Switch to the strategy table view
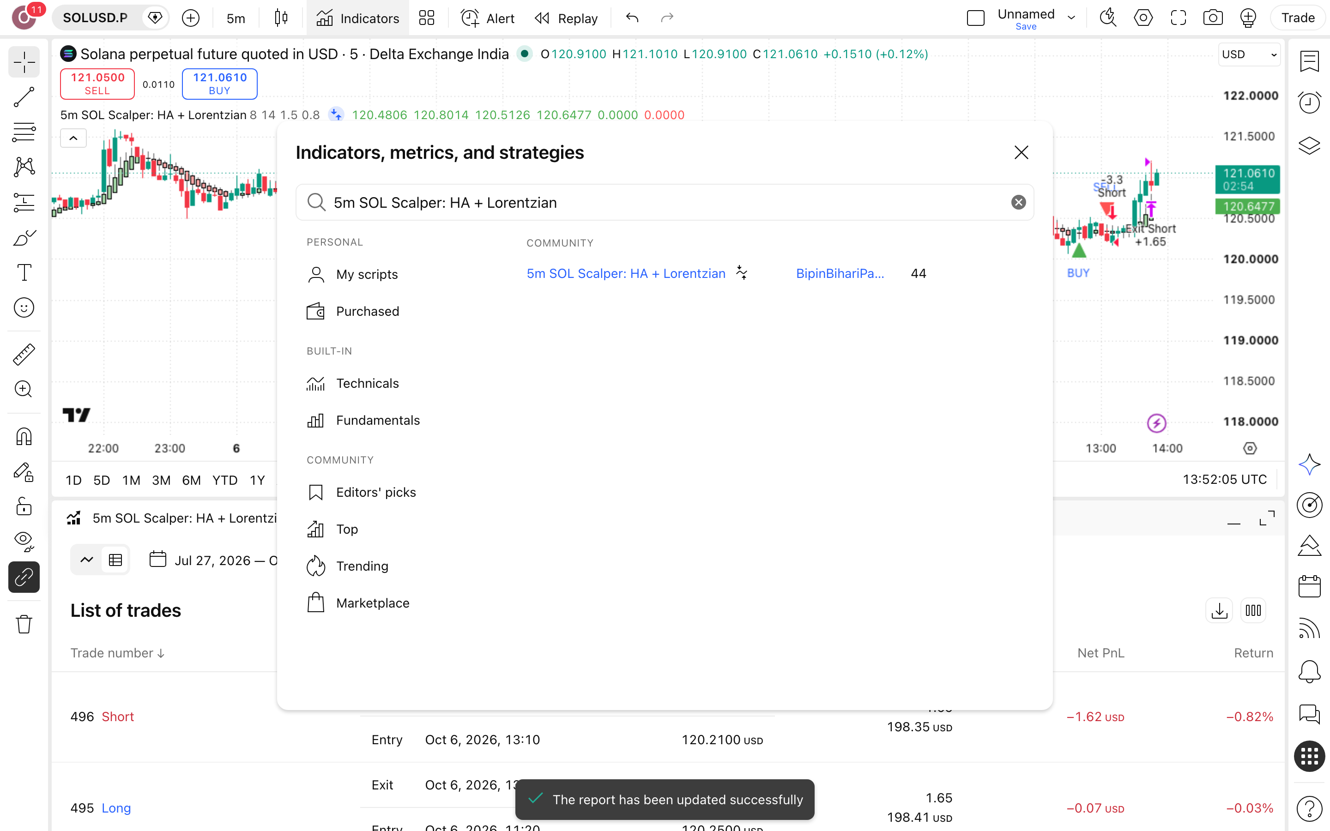This screenshot has width=1330, height=831. pyautogui.click(x=115, y=560)
